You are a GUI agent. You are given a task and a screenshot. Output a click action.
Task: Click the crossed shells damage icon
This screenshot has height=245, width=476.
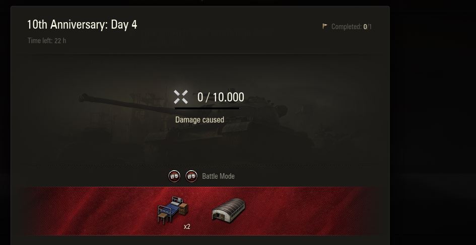pos(181,97)
